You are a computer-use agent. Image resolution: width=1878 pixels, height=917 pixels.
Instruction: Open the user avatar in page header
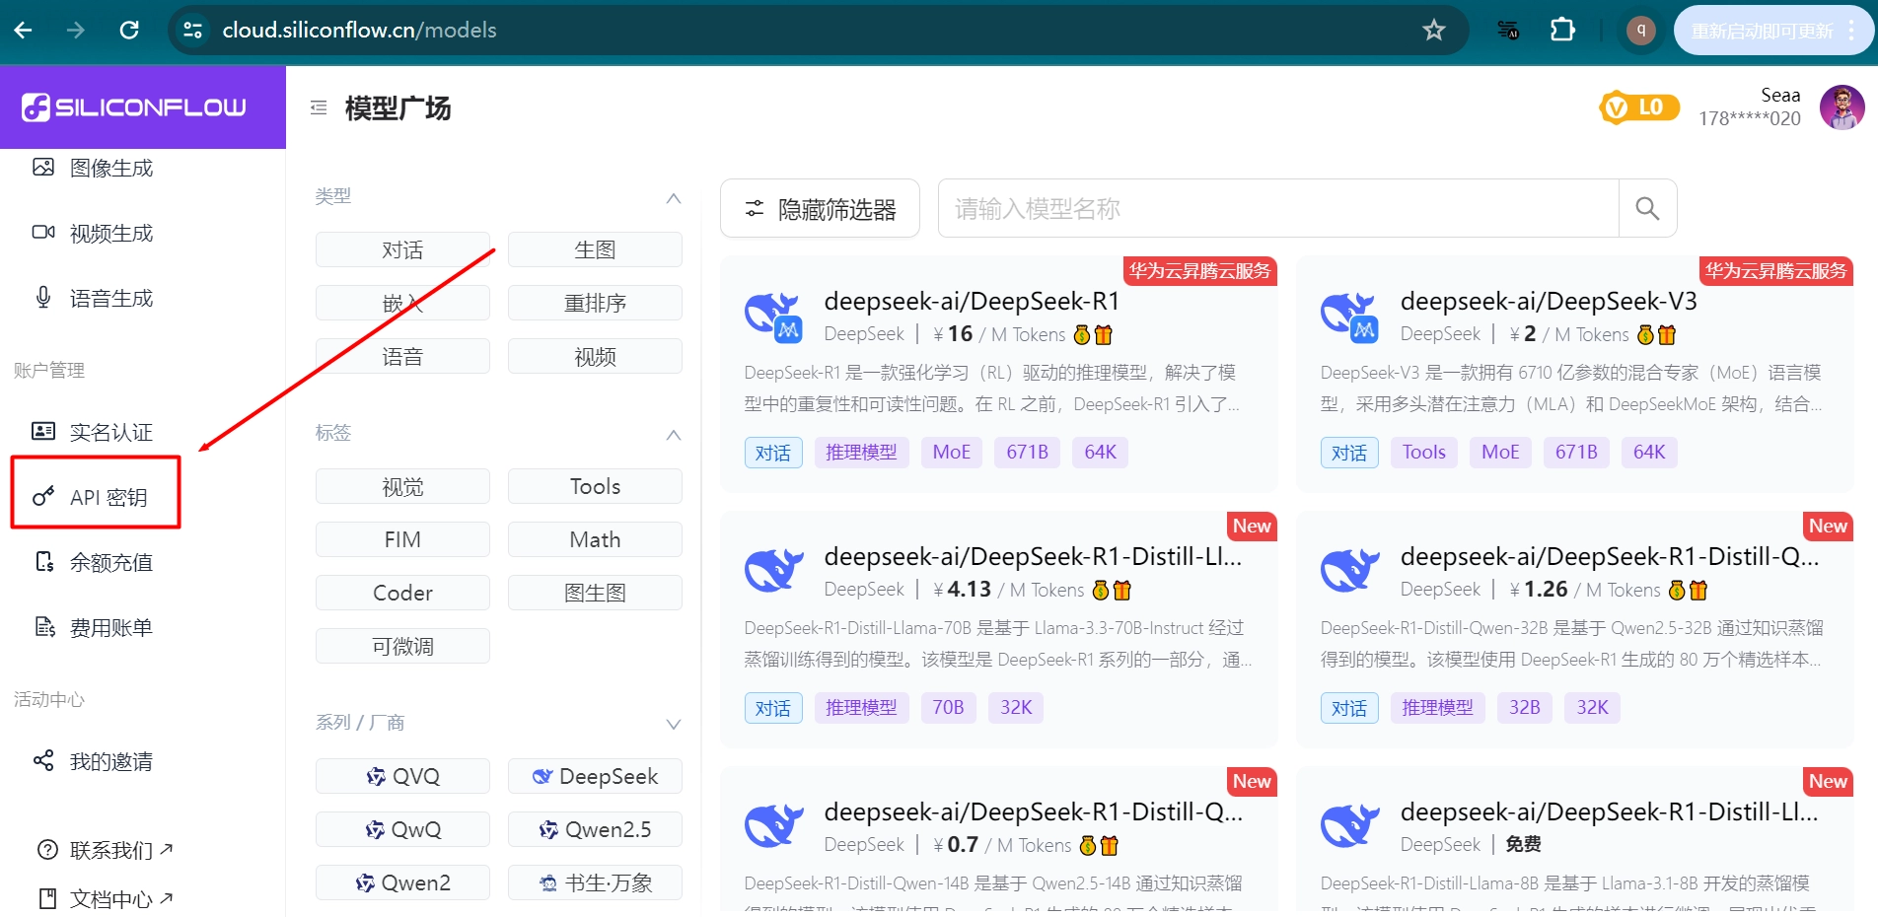click(1842, 107)
